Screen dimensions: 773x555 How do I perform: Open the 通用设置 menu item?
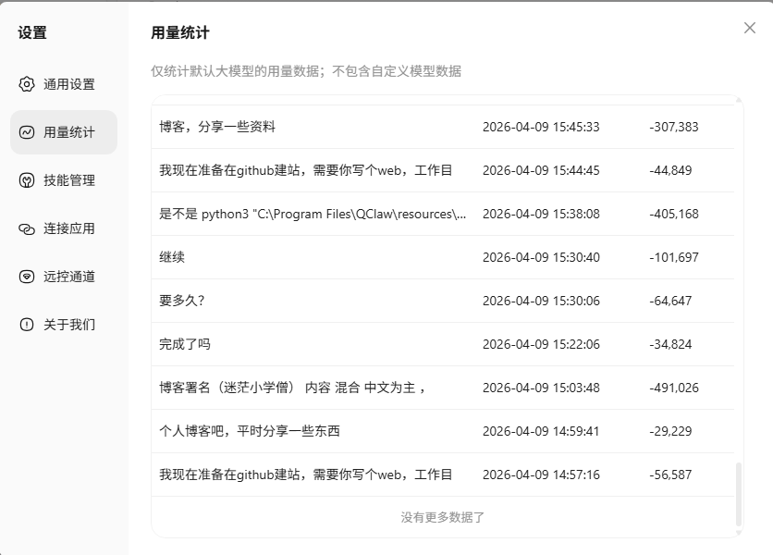(x=68, y=84)
